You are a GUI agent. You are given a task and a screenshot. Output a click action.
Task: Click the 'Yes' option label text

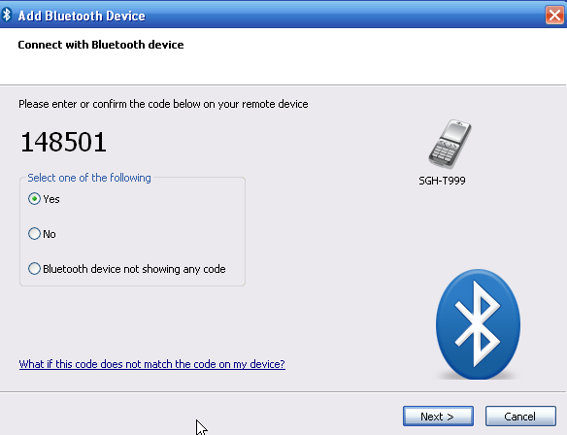(51, 199)
